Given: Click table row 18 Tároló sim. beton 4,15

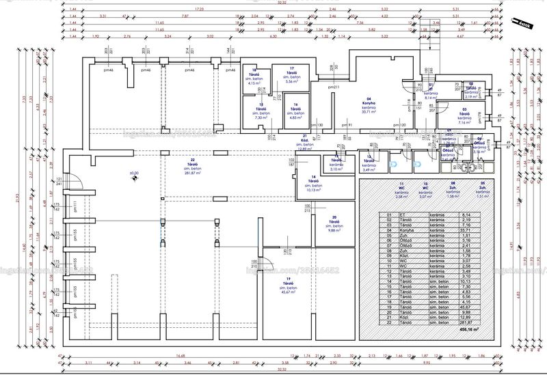Looking at the screenshot, I should tap(430, 302).
